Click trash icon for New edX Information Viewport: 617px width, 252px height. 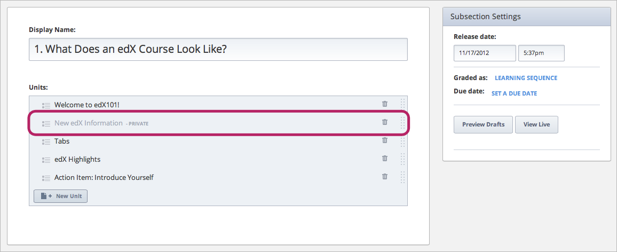coord(384,122)
